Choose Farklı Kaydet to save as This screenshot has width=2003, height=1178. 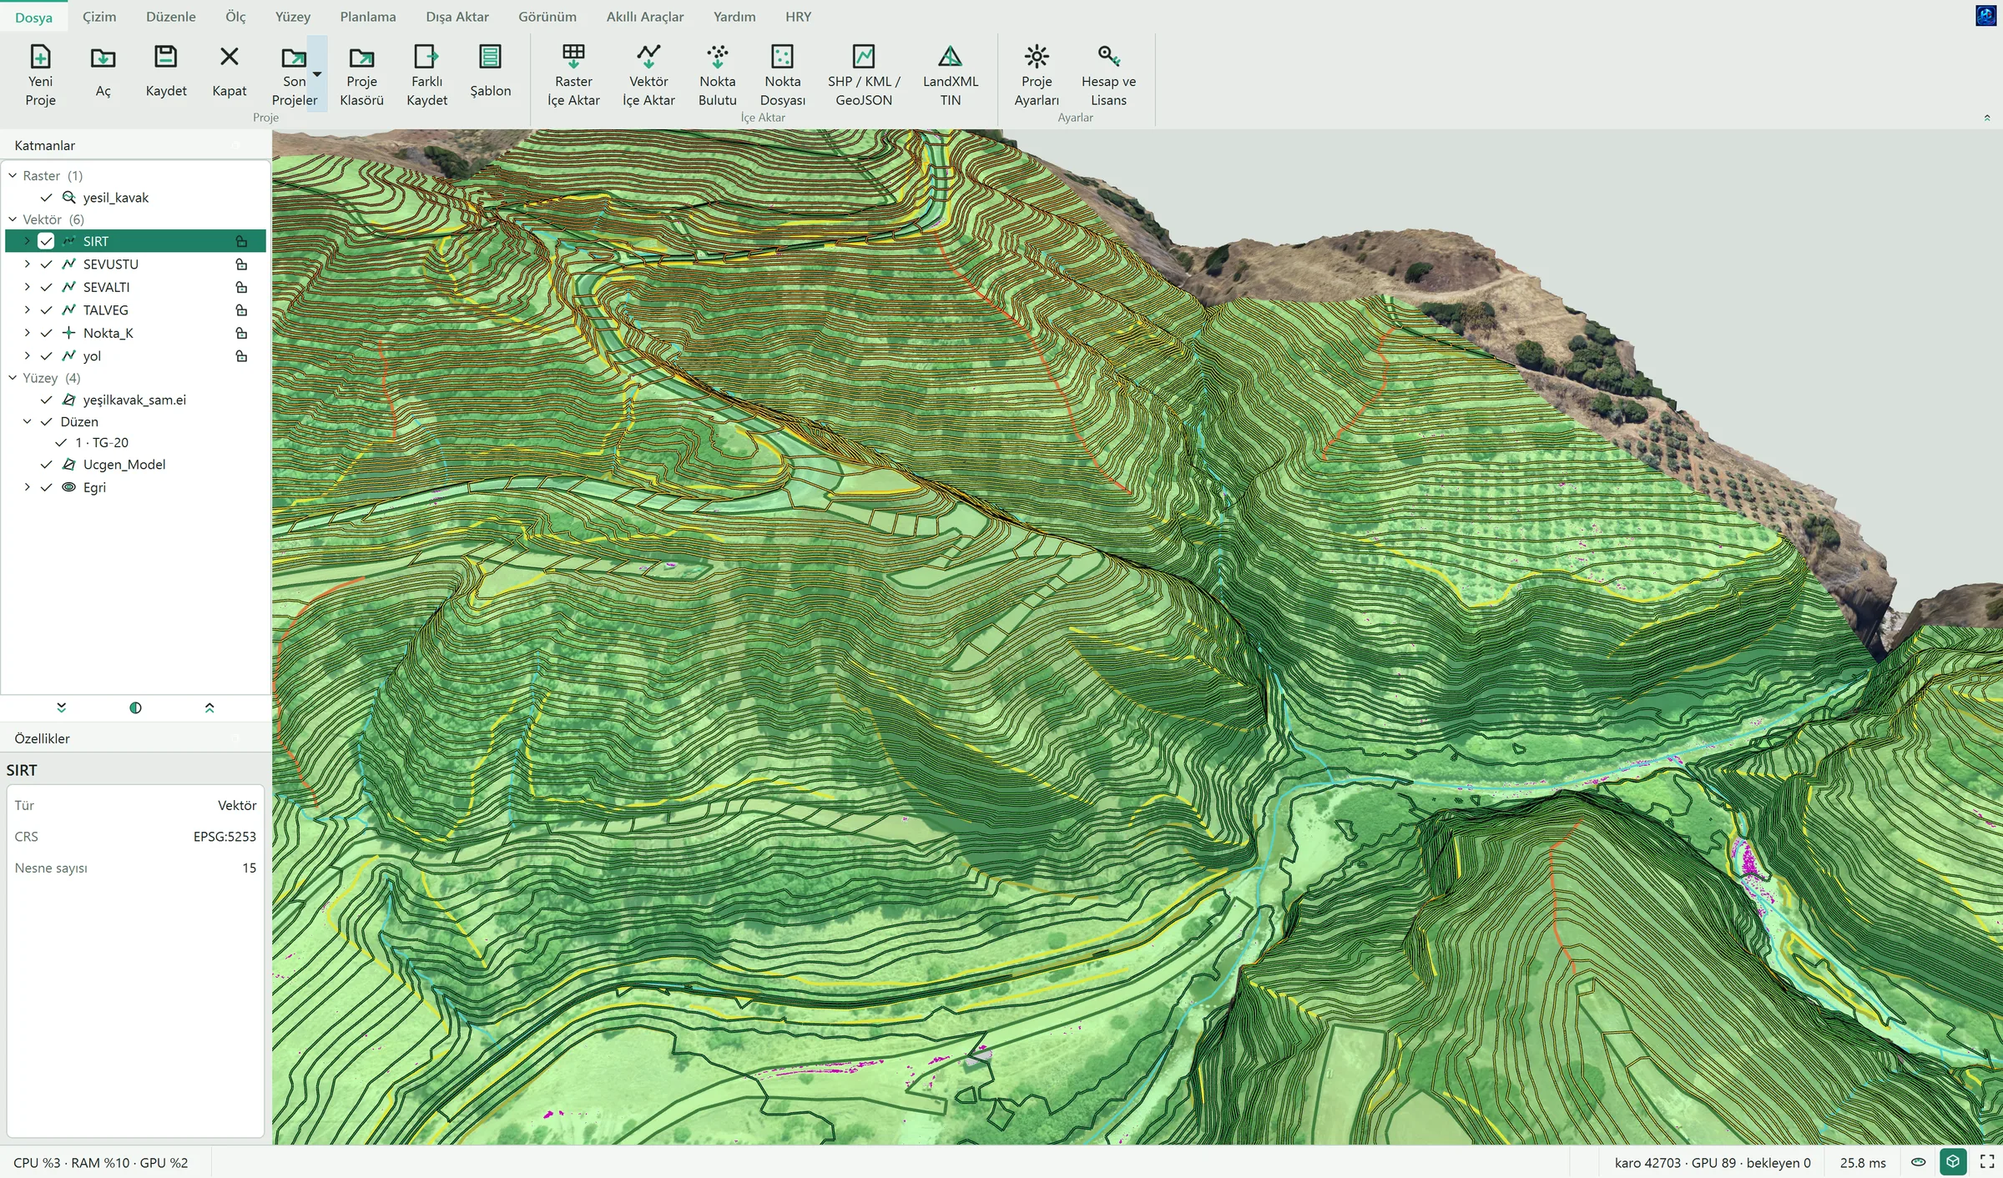[x=426, y=76]
